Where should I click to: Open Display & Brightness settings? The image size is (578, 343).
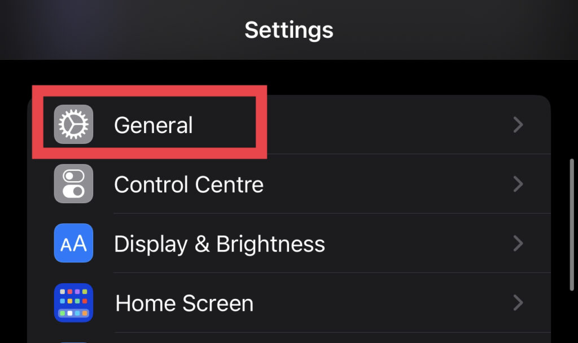click(x=226, y=243)
